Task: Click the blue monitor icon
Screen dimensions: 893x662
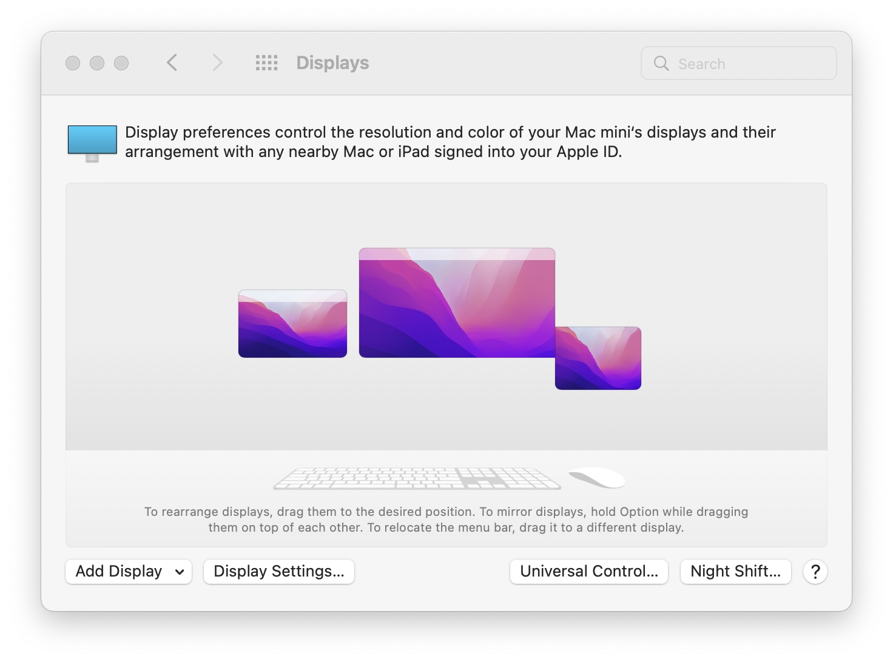Action: pyautogui.click(x=92, y=143)
